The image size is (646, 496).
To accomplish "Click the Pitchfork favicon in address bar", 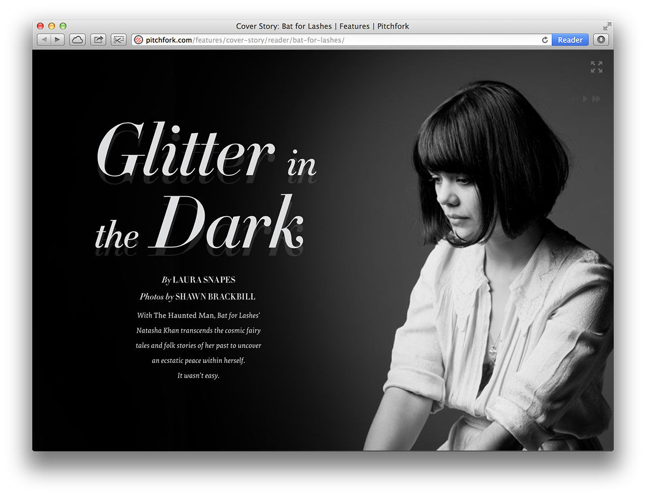I will click(x=138, y=40).
